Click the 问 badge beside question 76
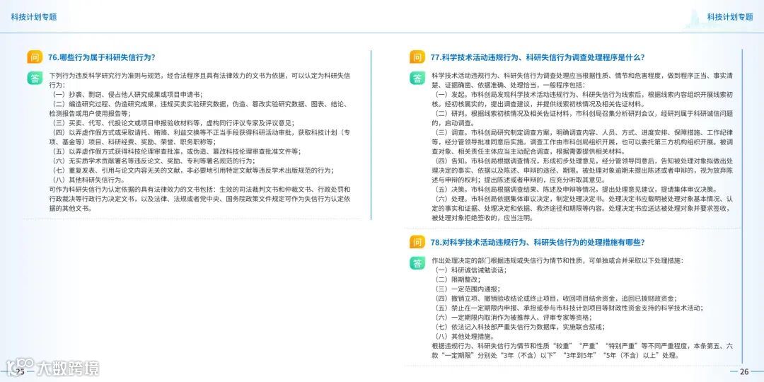Image resolution: width=764 pixels, height=382 pixels. (x=35, y=57)
